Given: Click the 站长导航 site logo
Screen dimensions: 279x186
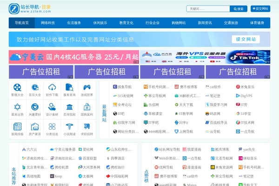Looking at the screenshot, I should point(30,8).
